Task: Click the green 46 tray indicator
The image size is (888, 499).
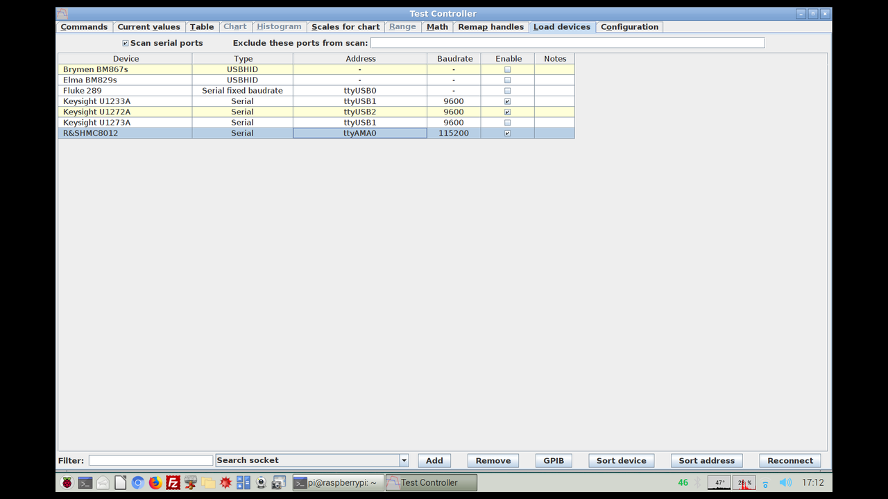Action: [x=683, y=482]
